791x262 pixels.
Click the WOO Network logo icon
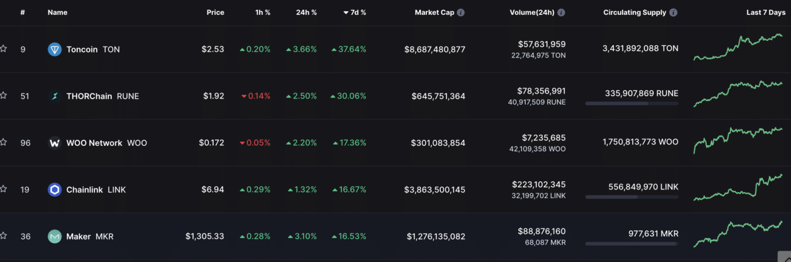55,143
